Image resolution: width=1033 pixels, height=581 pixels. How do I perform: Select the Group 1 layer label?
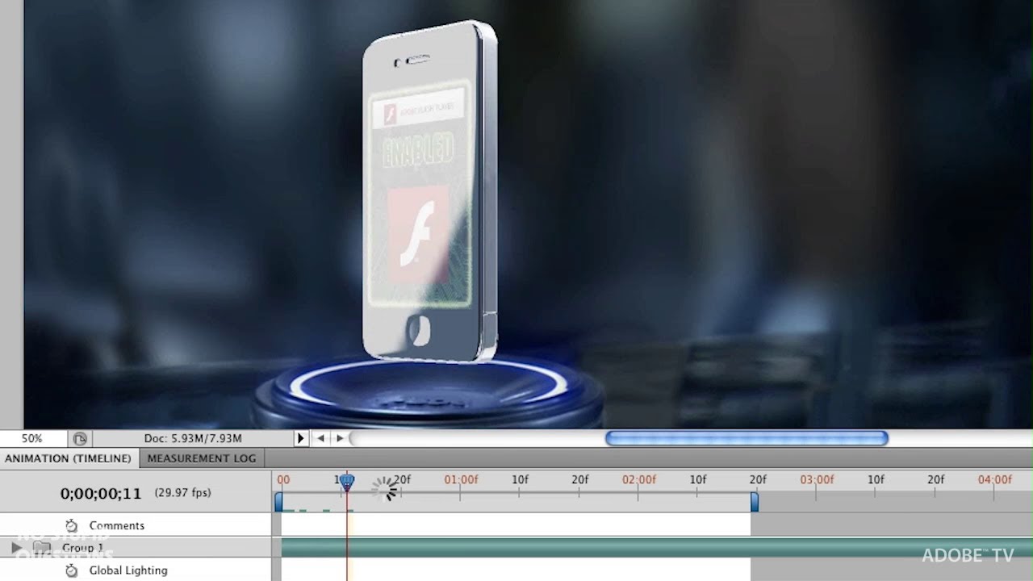click(x=82, y=548)
